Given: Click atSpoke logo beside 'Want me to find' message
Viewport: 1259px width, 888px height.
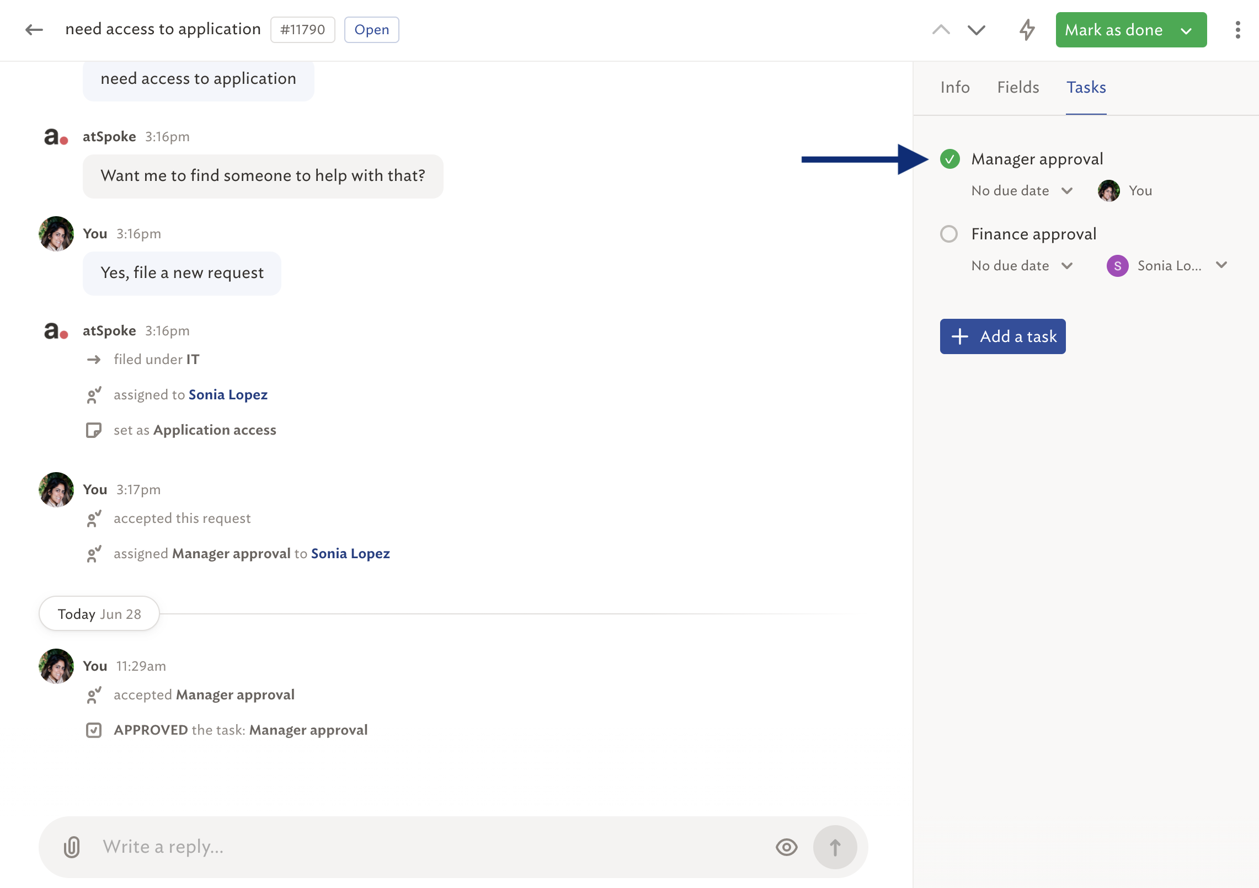Looking at the screenshot, I should point(56,136).
